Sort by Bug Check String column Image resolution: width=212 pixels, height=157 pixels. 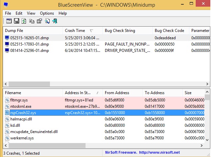click(x=127, y=31)
